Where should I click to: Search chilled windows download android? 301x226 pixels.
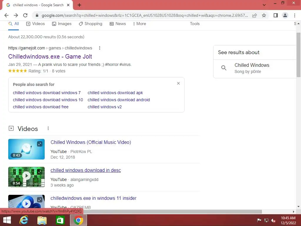click(x=119, y=100)
